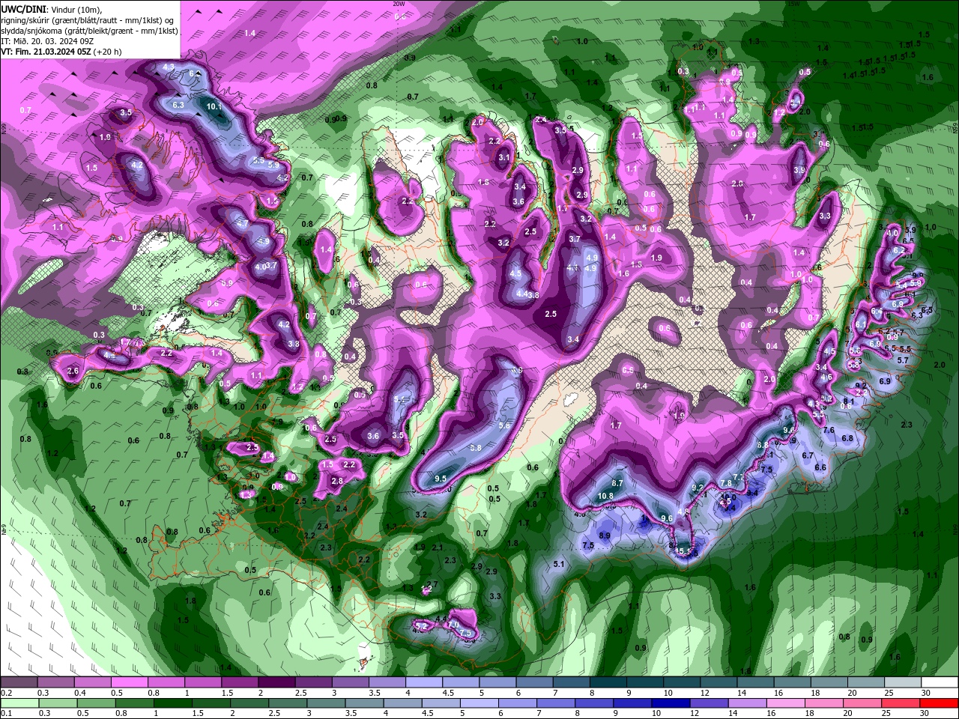Click the '5.1' rain value on the map

pyautogui.click(x=558, y=564)
